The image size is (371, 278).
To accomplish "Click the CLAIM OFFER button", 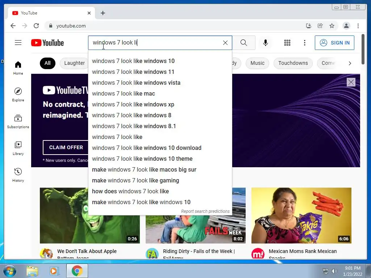I will (x=66, y=147).
